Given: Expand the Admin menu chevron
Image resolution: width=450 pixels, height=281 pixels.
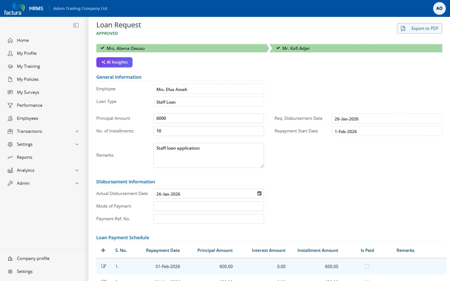Looking at the screenshot, I should coord(77,183).
